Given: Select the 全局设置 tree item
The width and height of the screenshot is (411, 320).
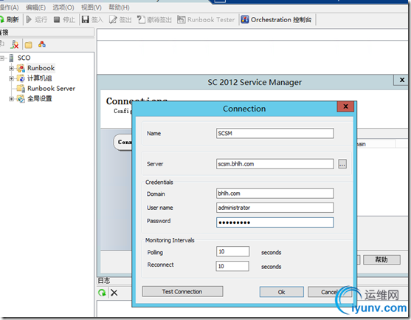Looking at the screenshot, I should point(40,98).
